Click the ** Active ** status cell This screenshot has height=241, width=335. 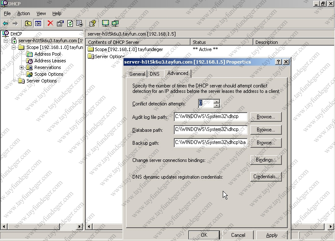pos(205,49)
